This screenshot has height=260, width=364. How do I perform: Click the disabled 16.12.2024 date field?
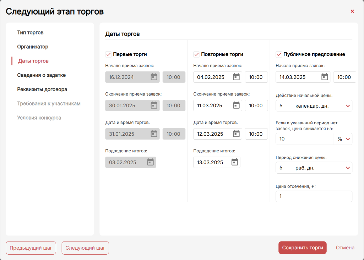tap(132, 77)
